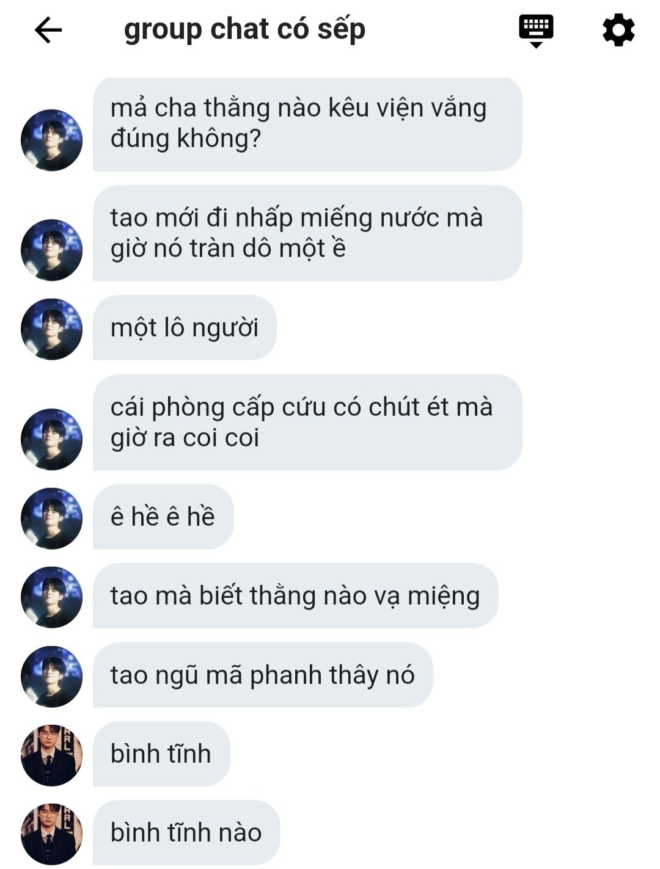Open the settings gear icon
Screen dimensions: 660x869
click(x=618, y=30)
